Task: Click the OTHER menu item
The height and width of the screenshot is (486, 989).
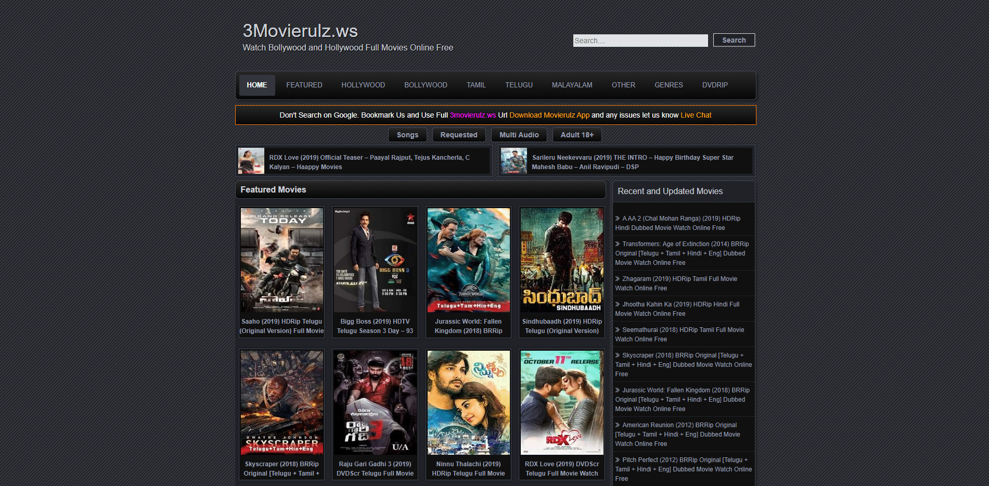Action: coord(623,85)
